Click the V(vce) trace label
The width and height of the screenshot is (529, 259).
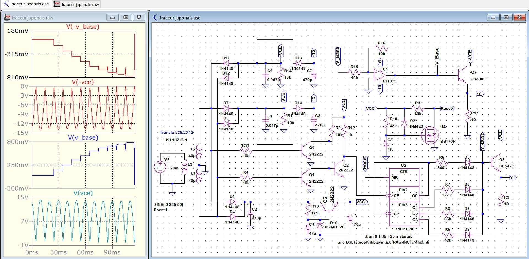(x=83, y=193)
